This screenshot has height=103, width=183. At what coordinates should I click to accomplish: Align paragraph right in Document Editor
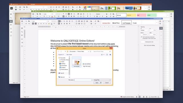(64, 23)
